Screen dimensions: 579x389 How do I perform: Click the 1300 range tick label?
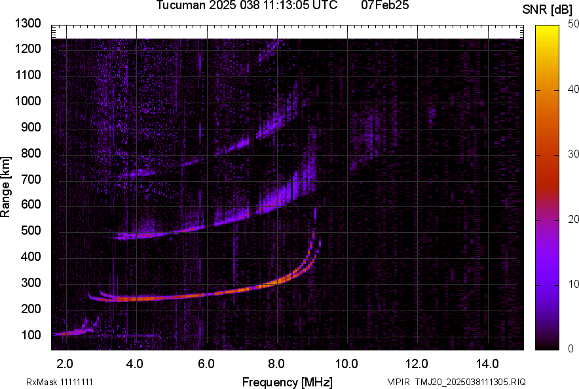(28, 24)
